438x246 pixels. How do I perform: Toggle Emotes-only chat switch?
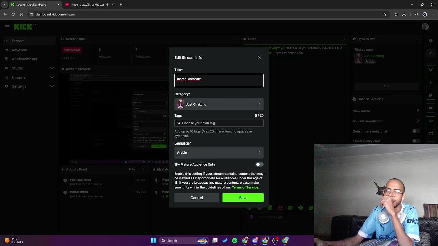click(x=416, y=141)
